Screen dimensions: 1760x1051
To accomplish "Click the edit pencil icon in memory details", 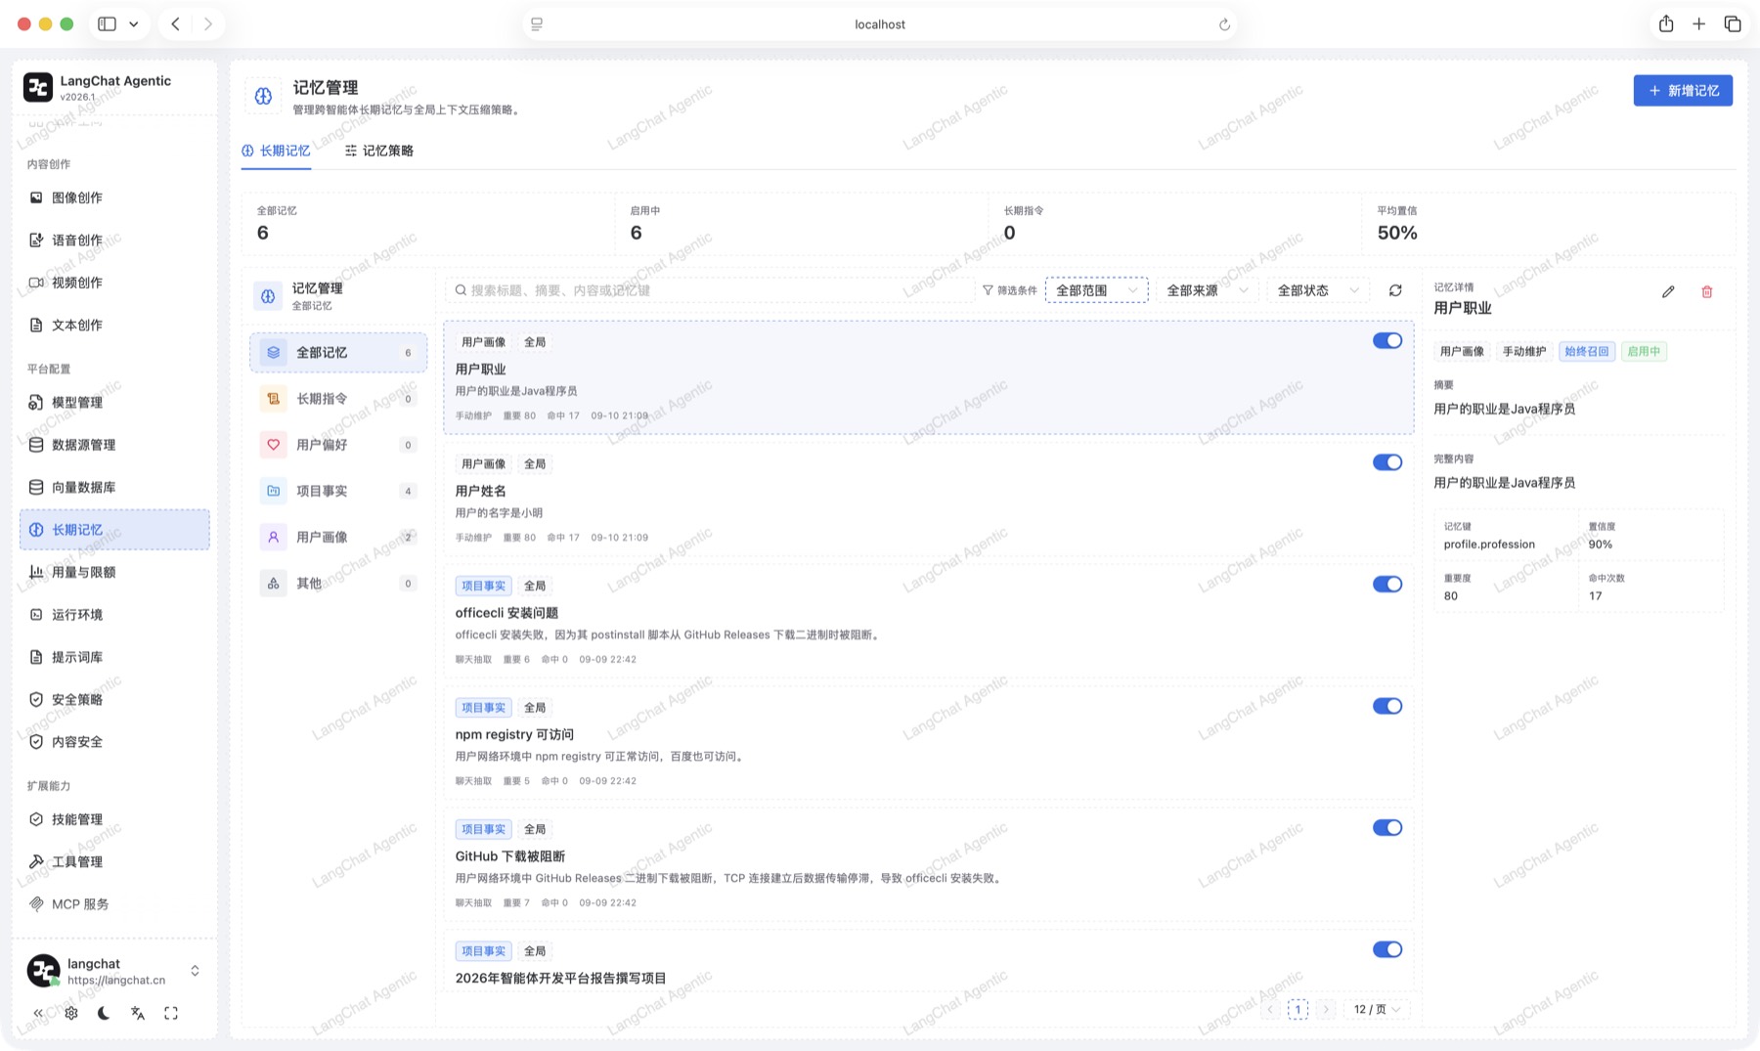I will [x=1668, y=291].
